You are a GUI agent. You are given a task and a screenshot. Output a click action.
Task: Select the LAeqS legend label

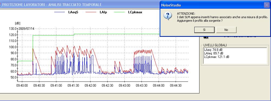coord(73,12)
